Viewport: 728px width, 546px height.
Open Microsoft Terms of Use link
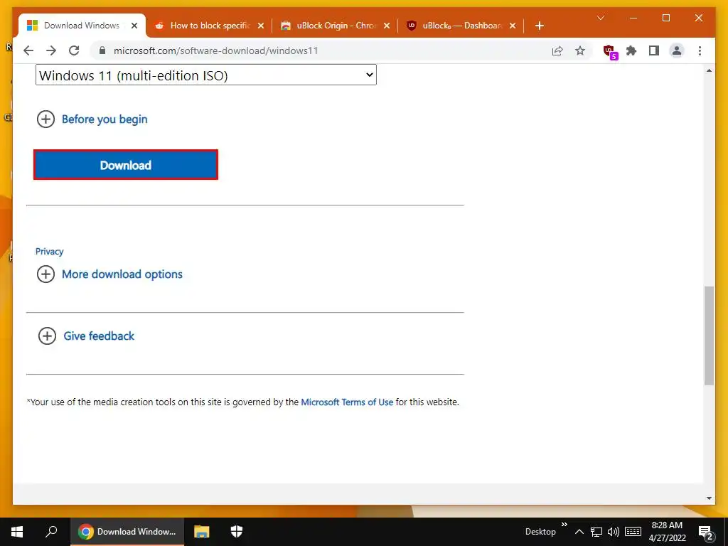coord(347,402)
